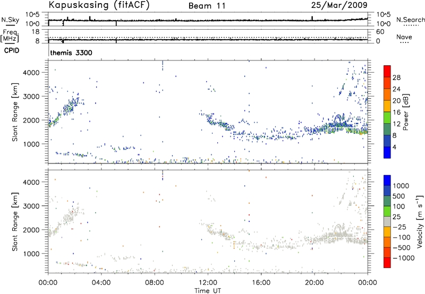425x294 pixels.
Task: Select the Time UT axis title
Action: tap(208, 291)
